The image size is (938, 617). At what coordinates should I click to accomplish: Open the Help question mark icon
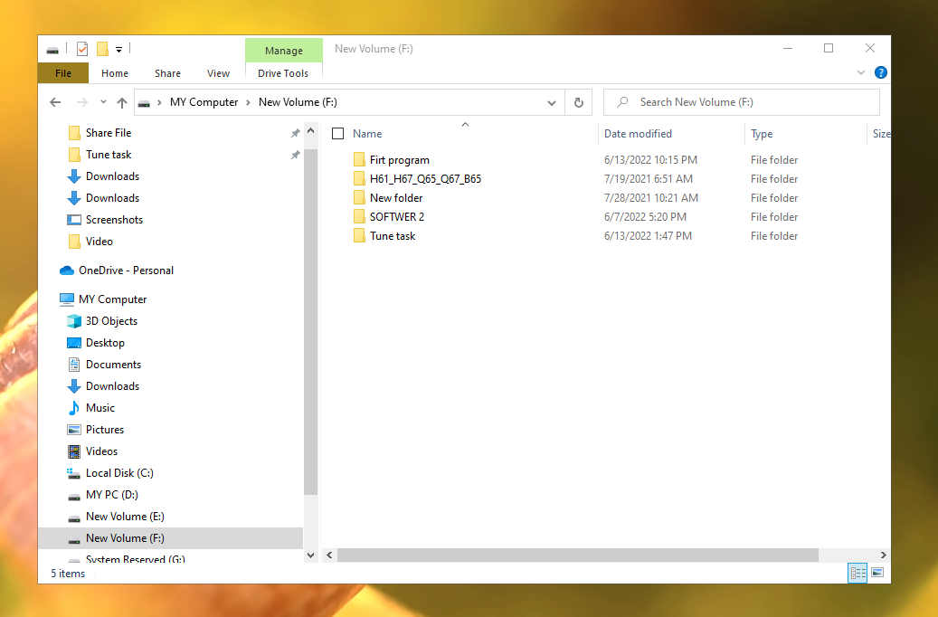click(881, 72)
